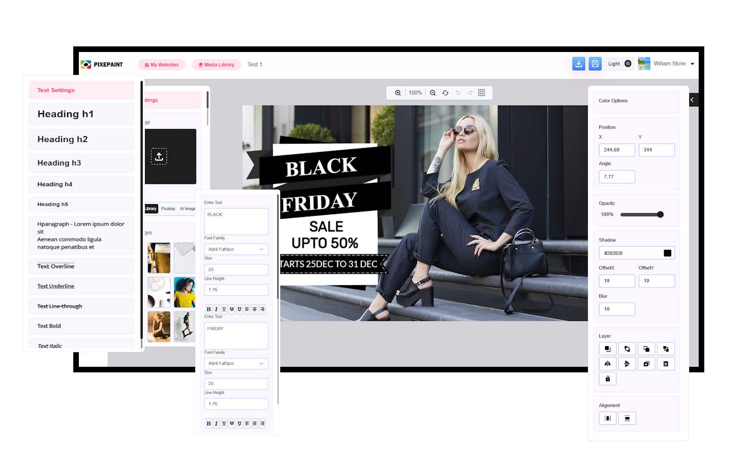Open Font Family dropdown for FRIDAY text
The width and height of the screenshot is (730, 454).
pos(236,363)
